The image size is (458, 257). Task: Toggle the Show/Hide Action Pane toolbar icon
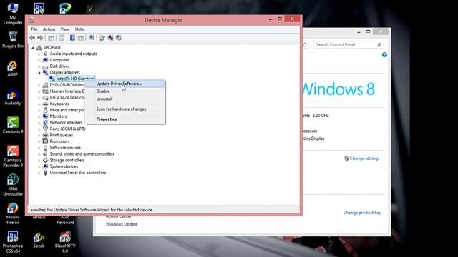coord(81,38)
